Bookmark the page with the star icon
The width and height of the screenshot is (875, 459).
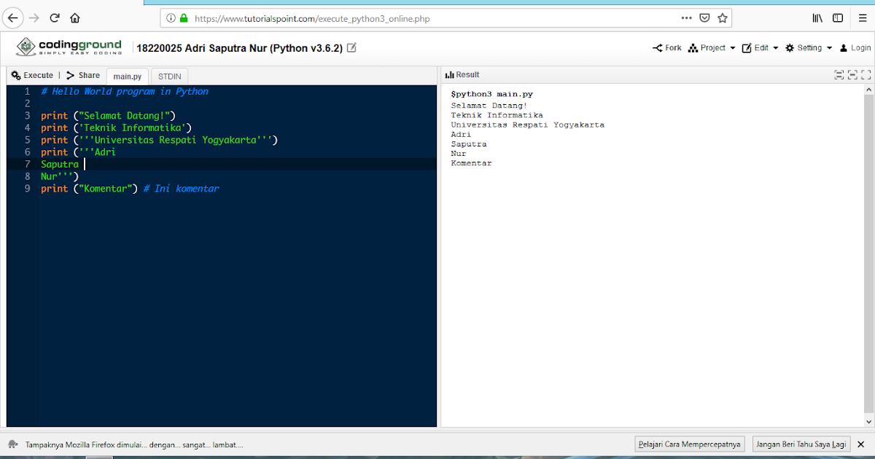point(721,17)
